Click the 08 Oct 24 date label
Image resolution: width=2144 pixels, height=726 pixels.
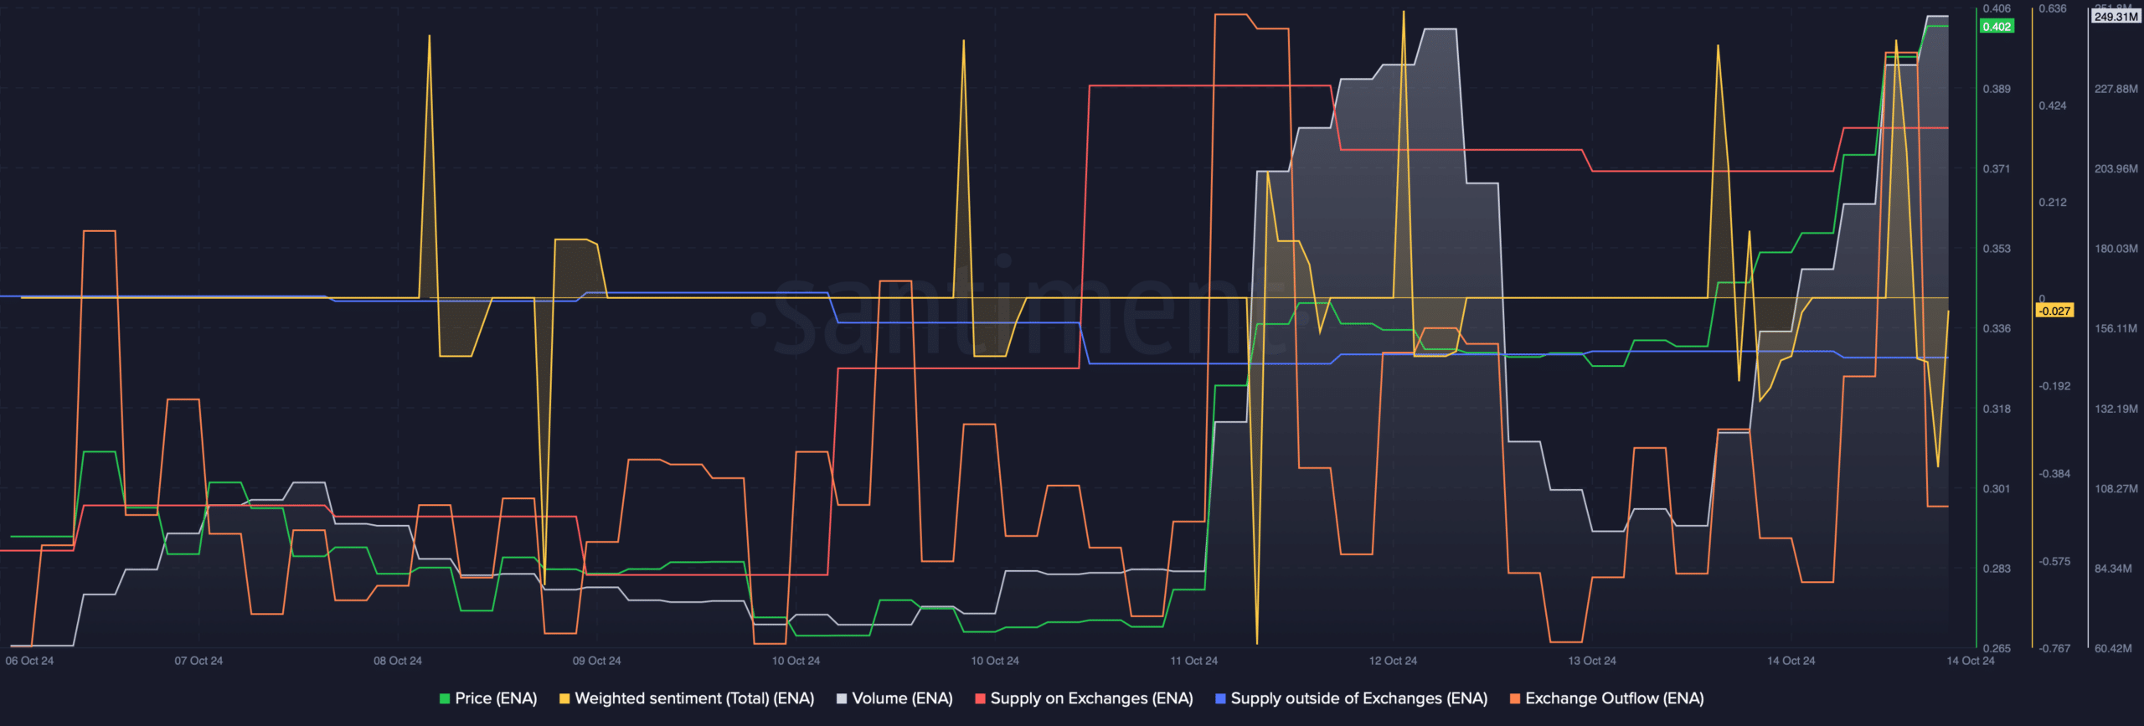[398, 661]
